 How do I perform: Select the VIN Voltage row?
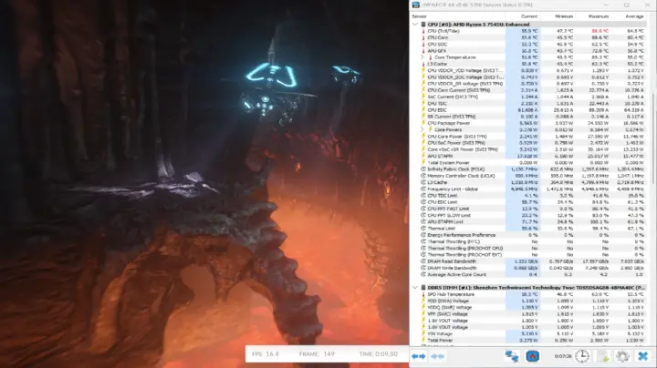point(528,333)
